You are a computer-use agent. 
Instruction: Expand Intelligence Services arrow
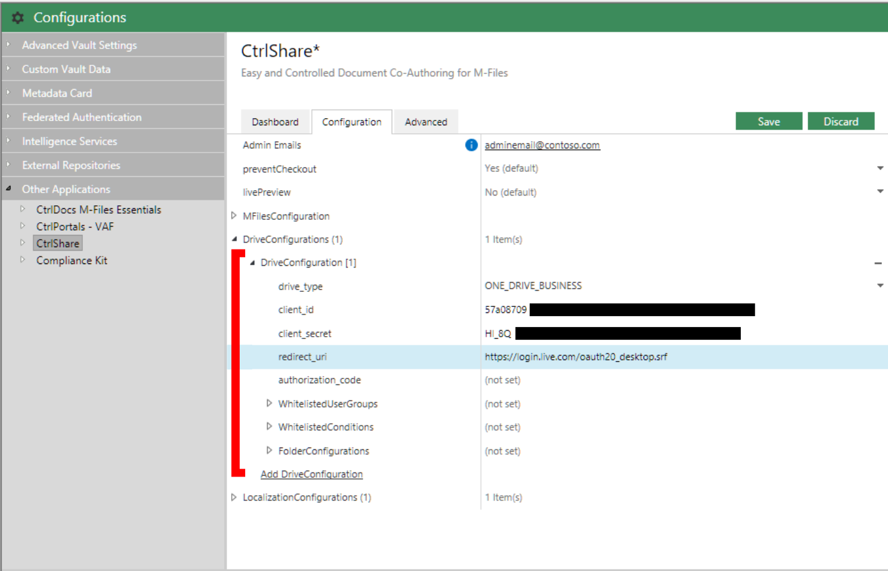pos(8,140)
